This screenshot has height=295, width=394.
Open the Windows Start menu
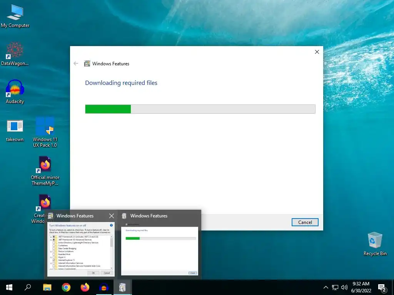tap(9, 287)
